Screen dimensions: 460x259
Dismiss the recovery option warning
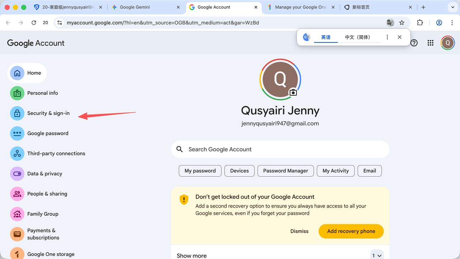point(299,231)
